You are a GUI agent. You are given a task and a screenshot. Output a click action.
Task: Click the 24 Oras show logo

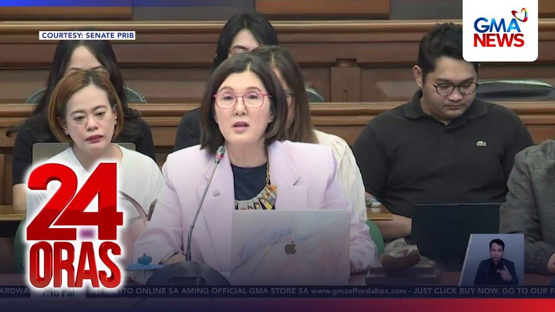click(x=75, y=226)
